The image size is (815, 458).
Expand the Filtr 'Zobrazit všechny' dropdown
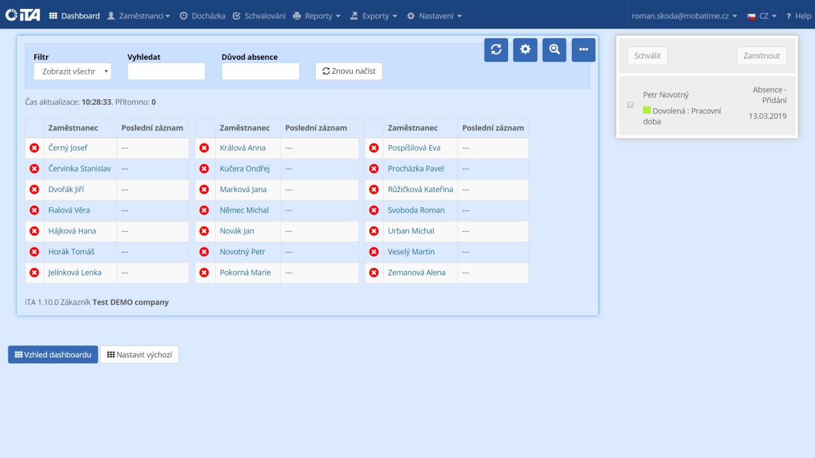point(73,72)
